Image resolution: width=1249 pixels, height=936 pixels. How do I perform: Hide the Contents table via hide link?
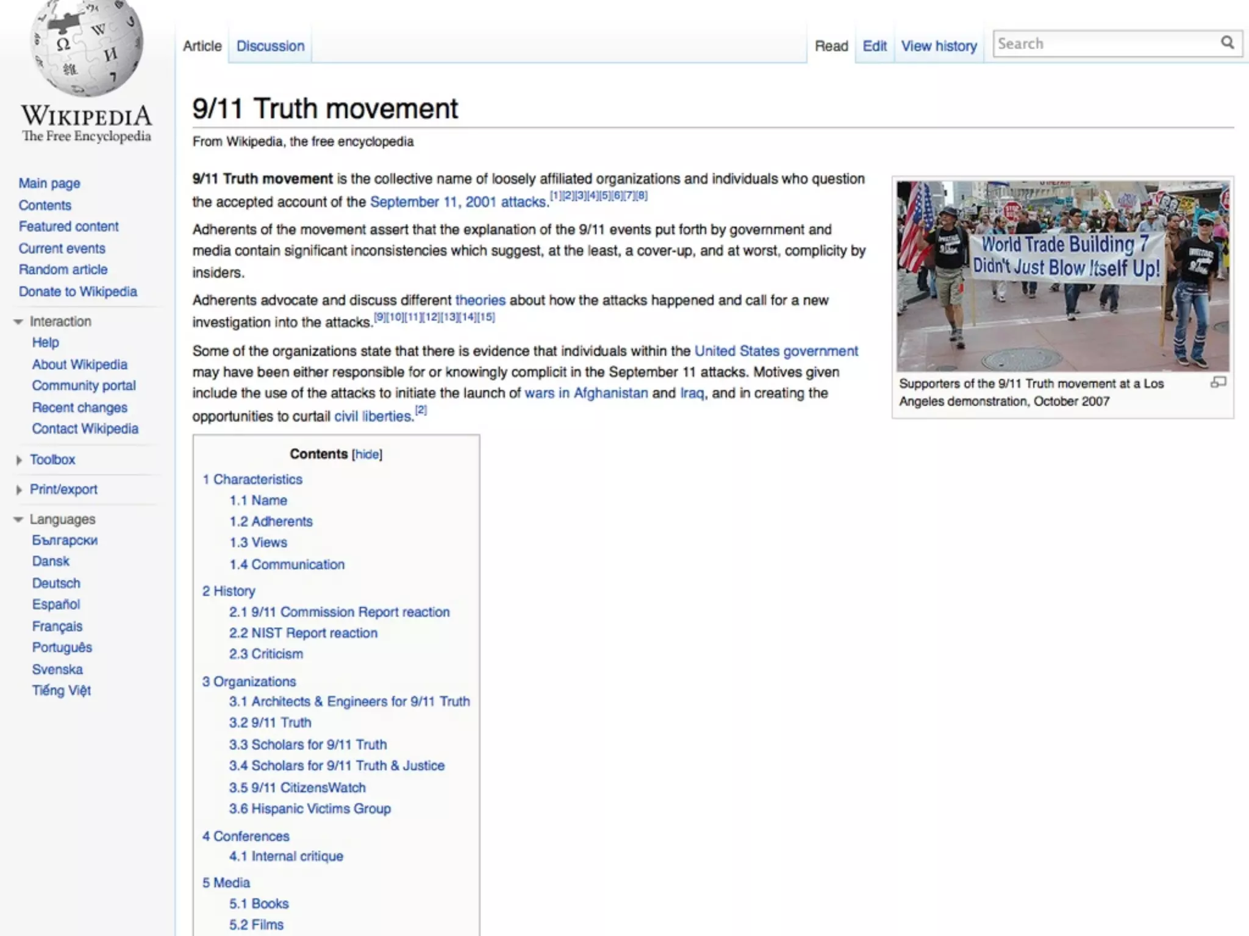tap(367, 455)
